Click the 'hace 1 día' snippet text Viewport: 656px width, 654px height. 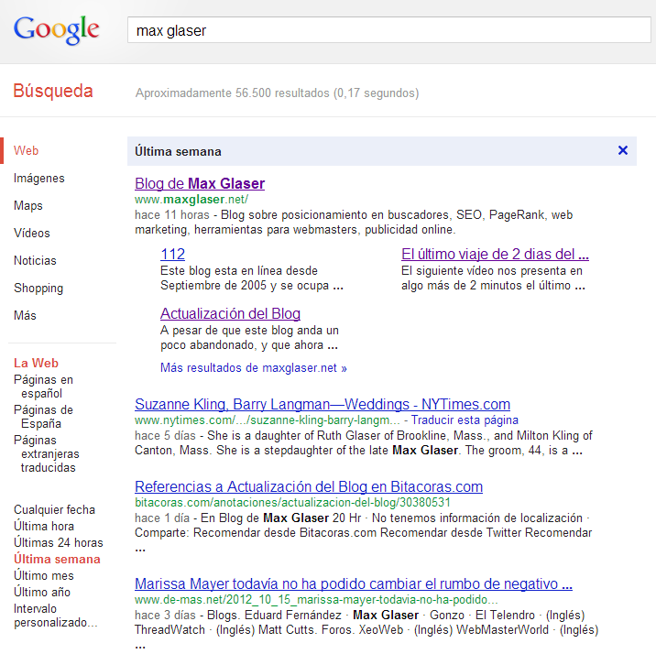(x=162, y=518)
